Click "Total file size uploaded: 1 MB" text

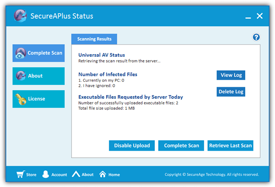(106, 108)
